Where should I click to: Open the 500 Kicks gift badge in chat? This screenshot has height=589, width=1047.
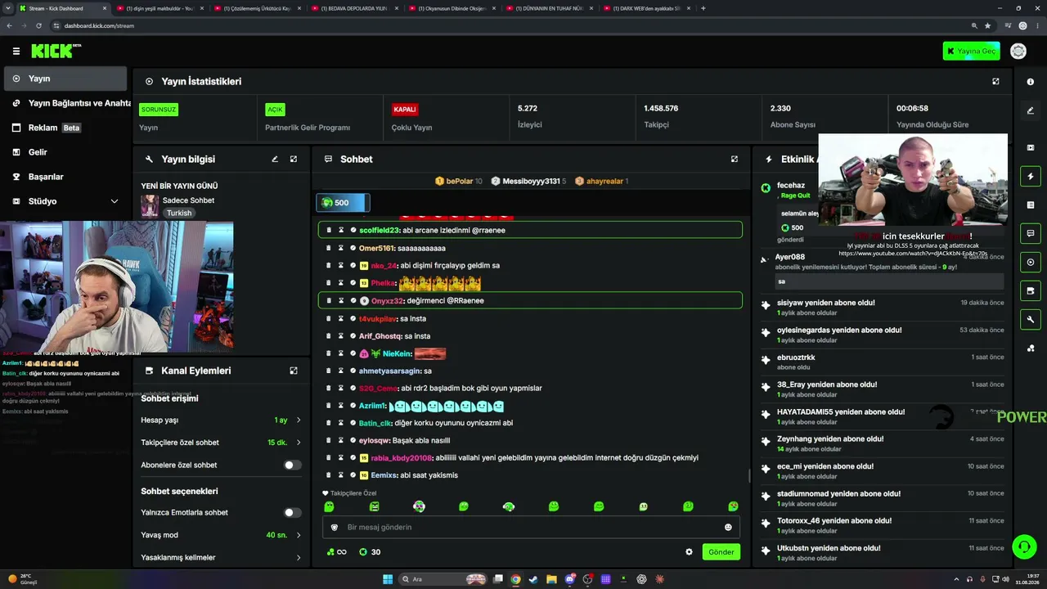click(x=344, y=203)
